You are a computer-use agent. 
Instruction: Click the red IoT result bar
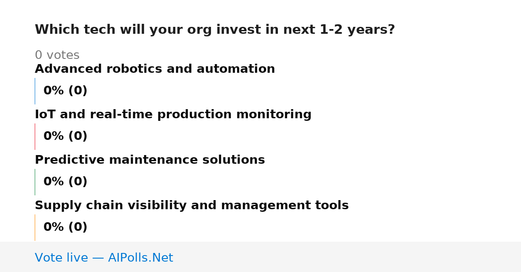point(35,136)
